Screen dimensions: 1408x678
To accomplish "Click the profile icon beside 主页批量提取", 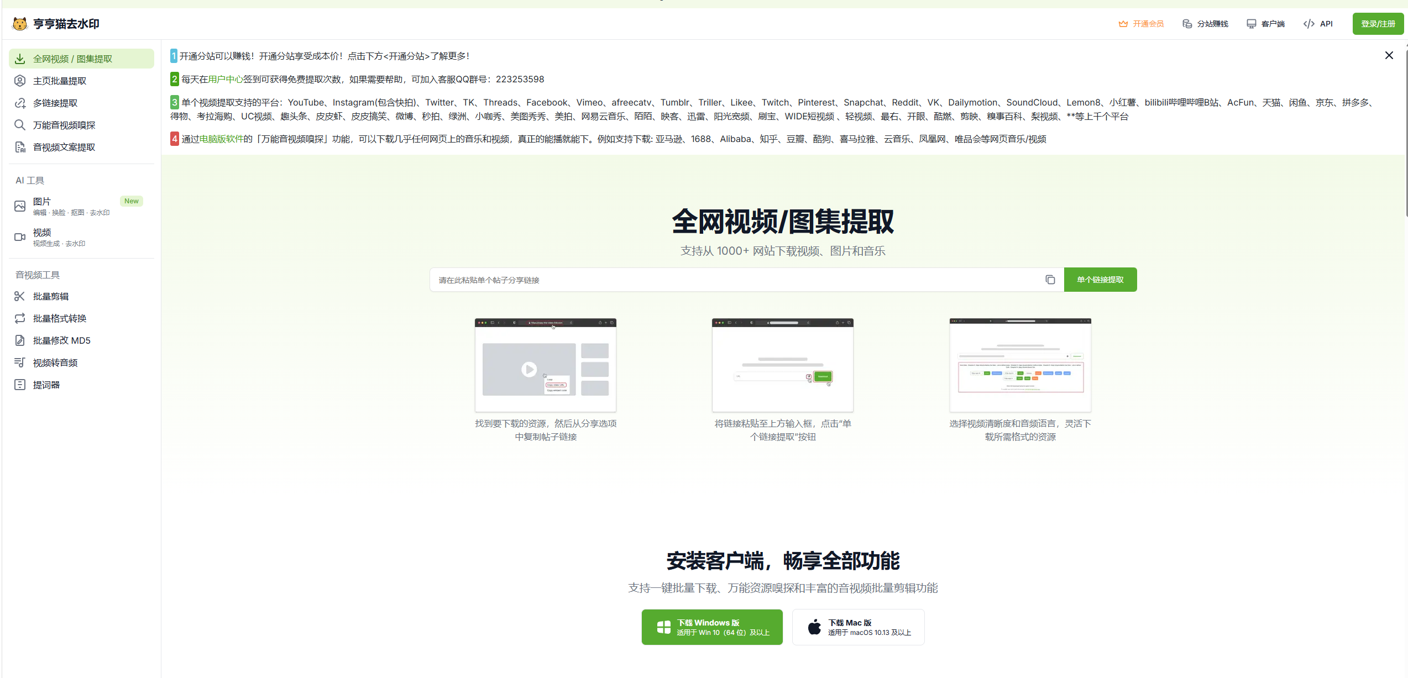I will point(20,81).
